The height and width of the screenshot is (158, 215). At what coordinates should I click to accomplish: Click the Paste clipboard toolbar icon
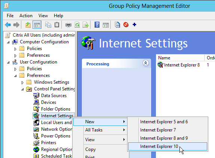tap(57, 25)
